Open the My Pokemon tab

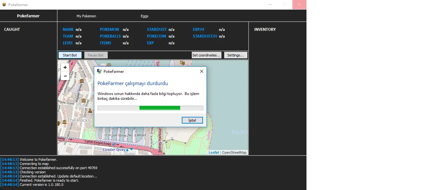click(x=86, y=16)
